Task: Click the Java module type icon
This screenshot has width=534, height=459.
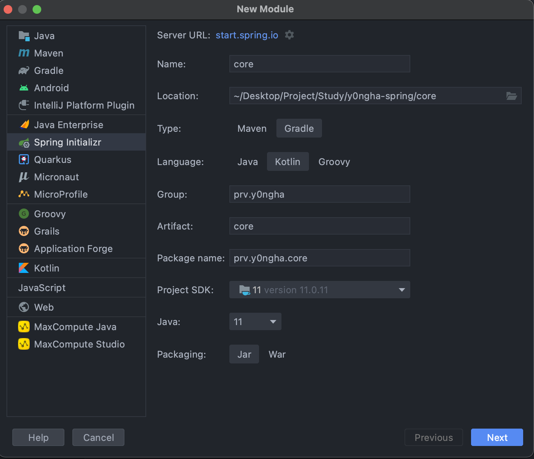Action: [x=24, y=36]
